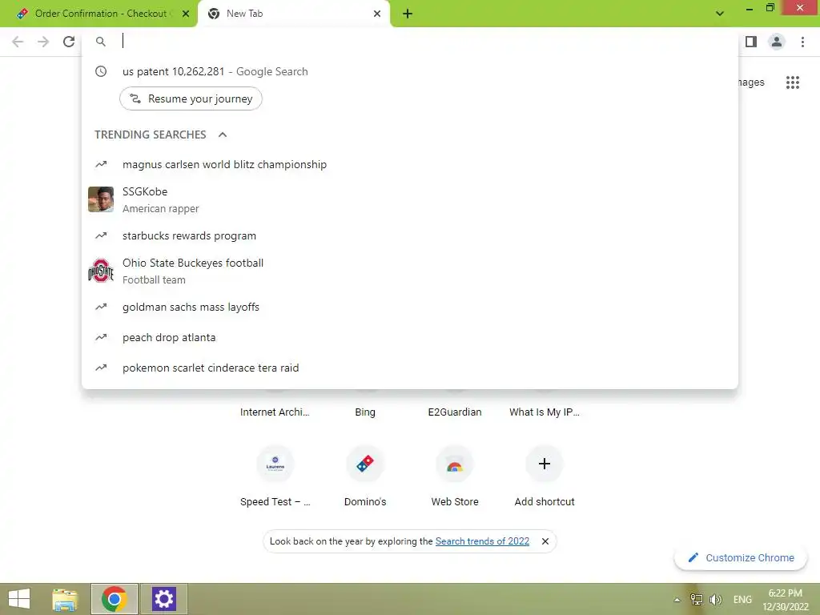Click the network tray icon
This screenshot has width=820, height=615.
click(x=696, y=599)
